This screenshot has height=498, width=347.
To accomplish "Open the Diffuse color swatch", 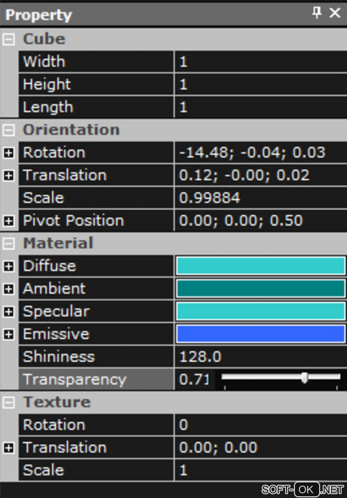I will [x=261, y=266].
